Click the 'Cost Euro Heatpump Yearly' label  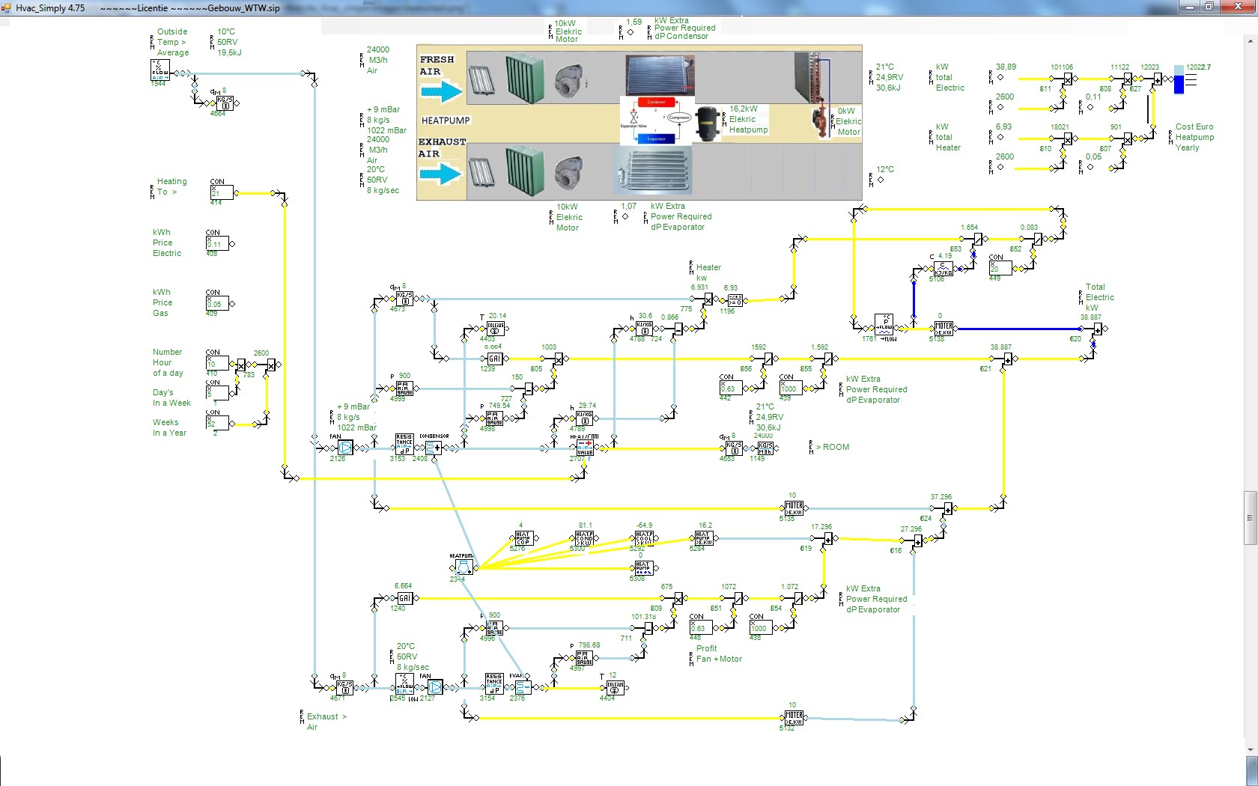coord(1194,137)
